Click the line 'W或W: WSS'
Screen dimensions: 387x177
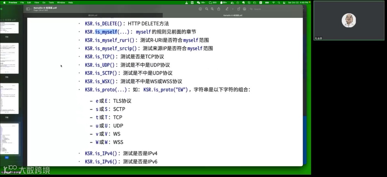click(109, 142)
